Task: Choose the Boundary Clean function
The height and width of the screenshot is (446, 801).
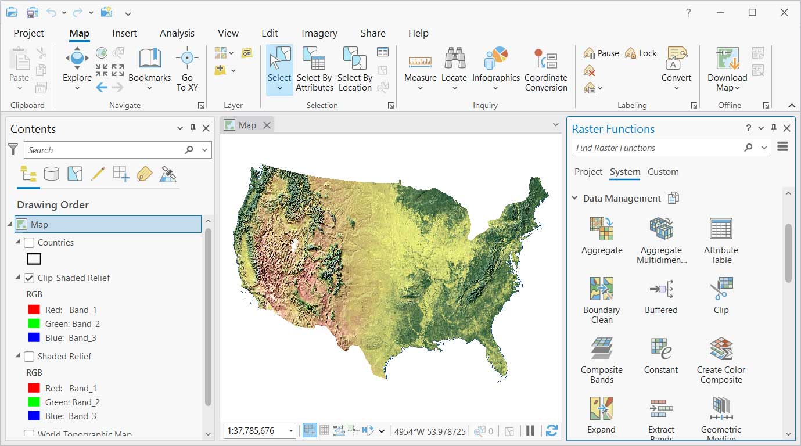Action: (x=602, y=300)
